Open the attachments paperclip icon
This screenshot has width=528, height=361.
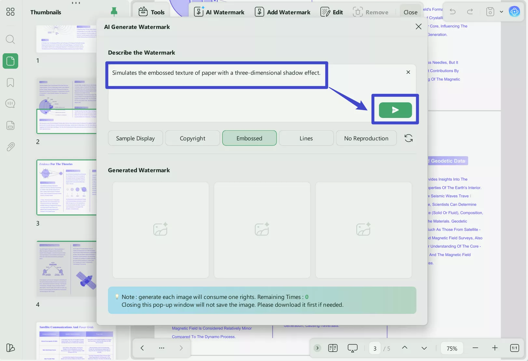point(10,147)
